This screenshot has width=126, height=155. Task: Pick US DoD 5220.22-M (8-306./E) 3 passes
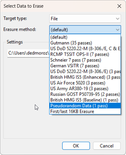tap(85, 72)
